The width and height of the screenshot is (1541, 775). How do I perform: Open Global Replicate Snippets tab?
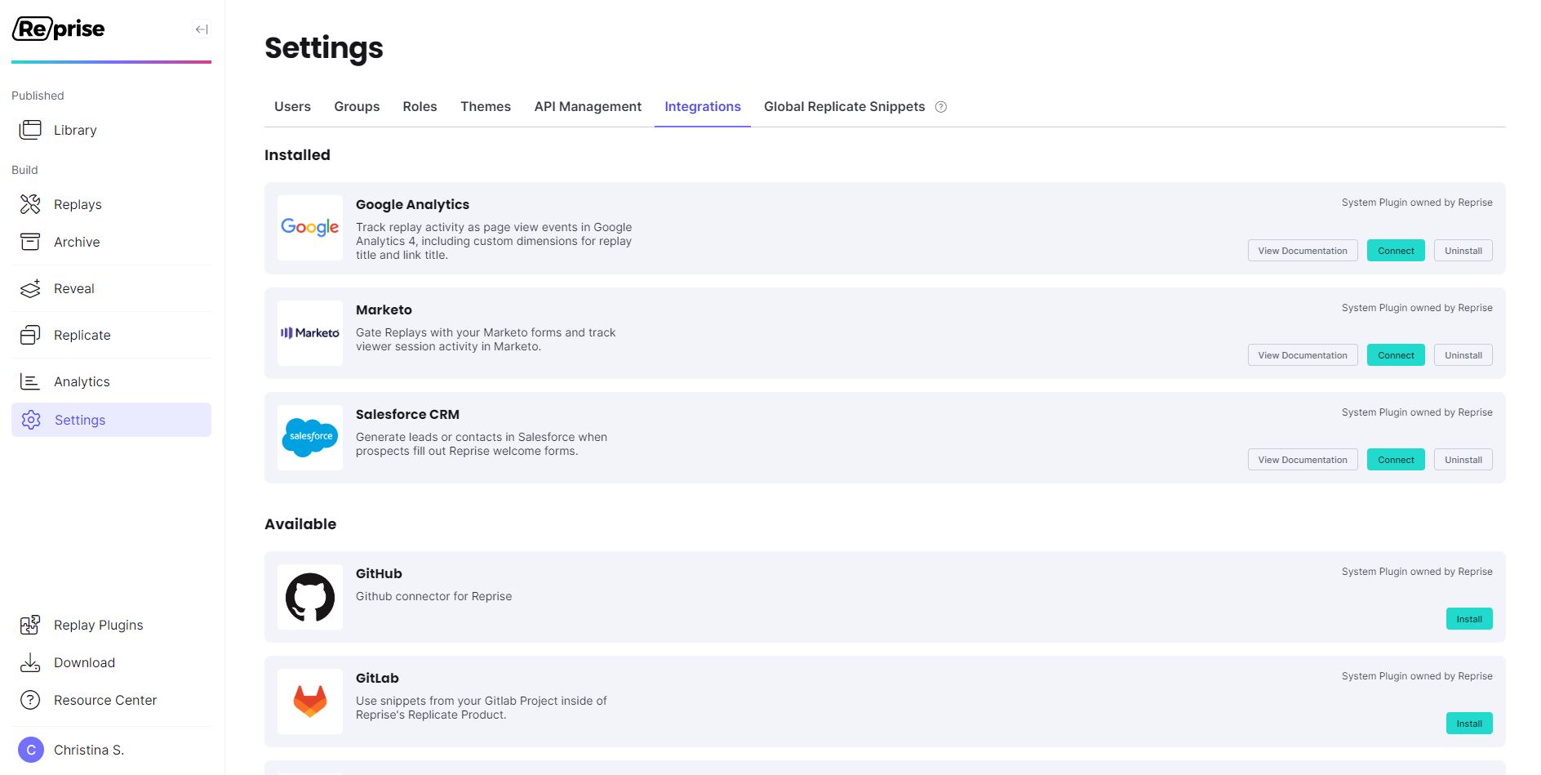click(x=845, y=107)
